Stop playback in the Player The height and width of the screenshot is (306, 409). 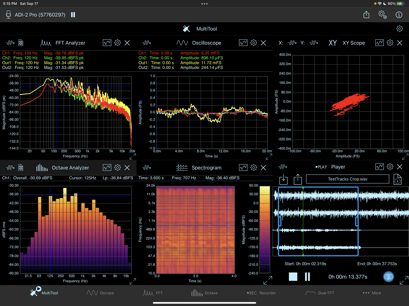(x=293, y=277)
